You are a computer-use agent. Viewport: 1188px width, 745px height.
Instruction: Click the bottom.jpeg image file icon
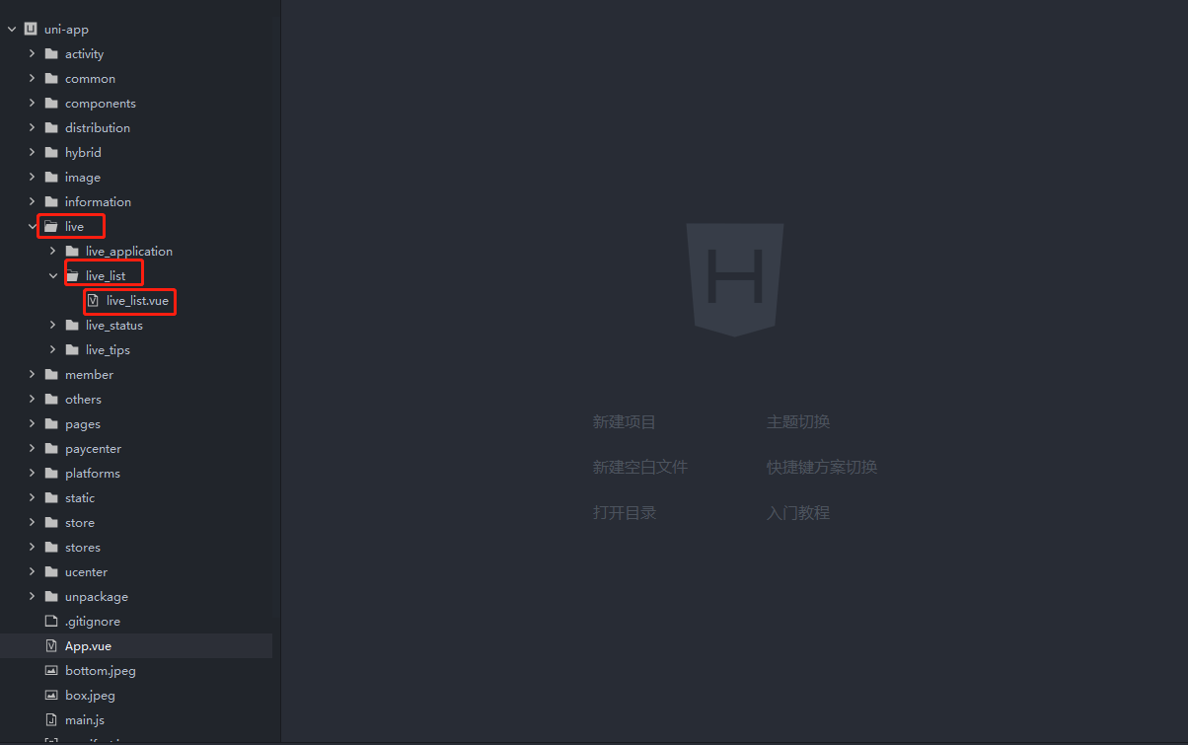51,671
